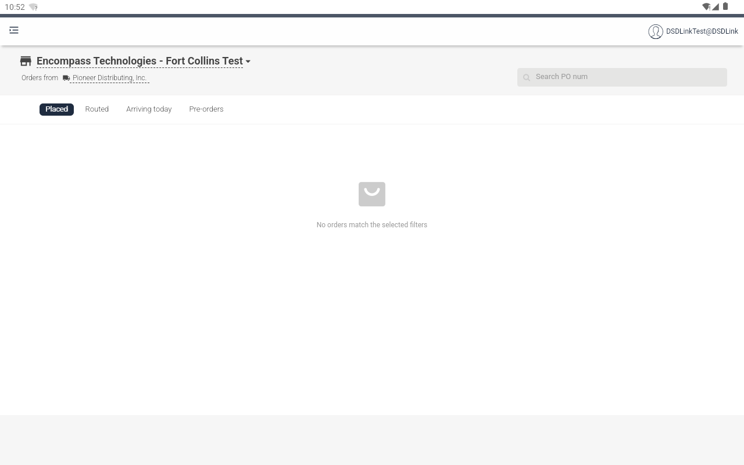Open Encompass Technologies - Fort Collins Test selector
Viewport: 744px width, 465px height.
pos(139,61)
